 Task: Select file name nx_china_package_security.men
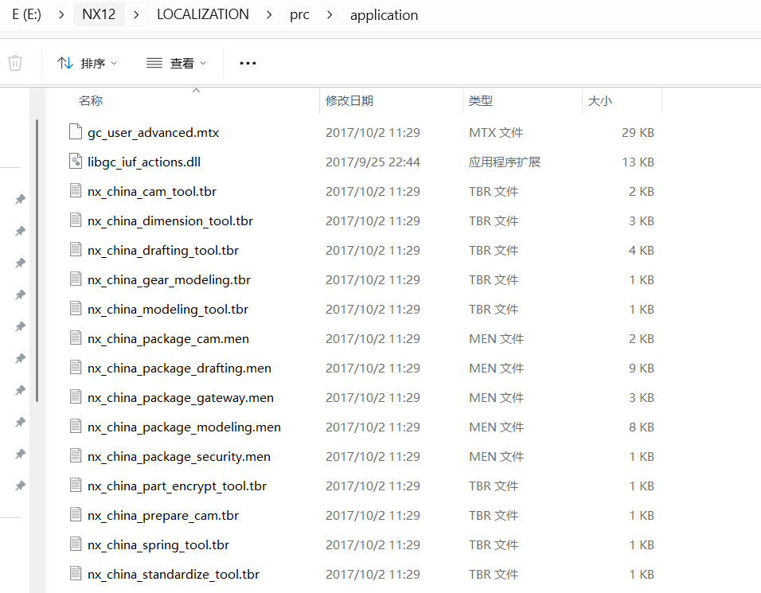click(x=179, y=457)
